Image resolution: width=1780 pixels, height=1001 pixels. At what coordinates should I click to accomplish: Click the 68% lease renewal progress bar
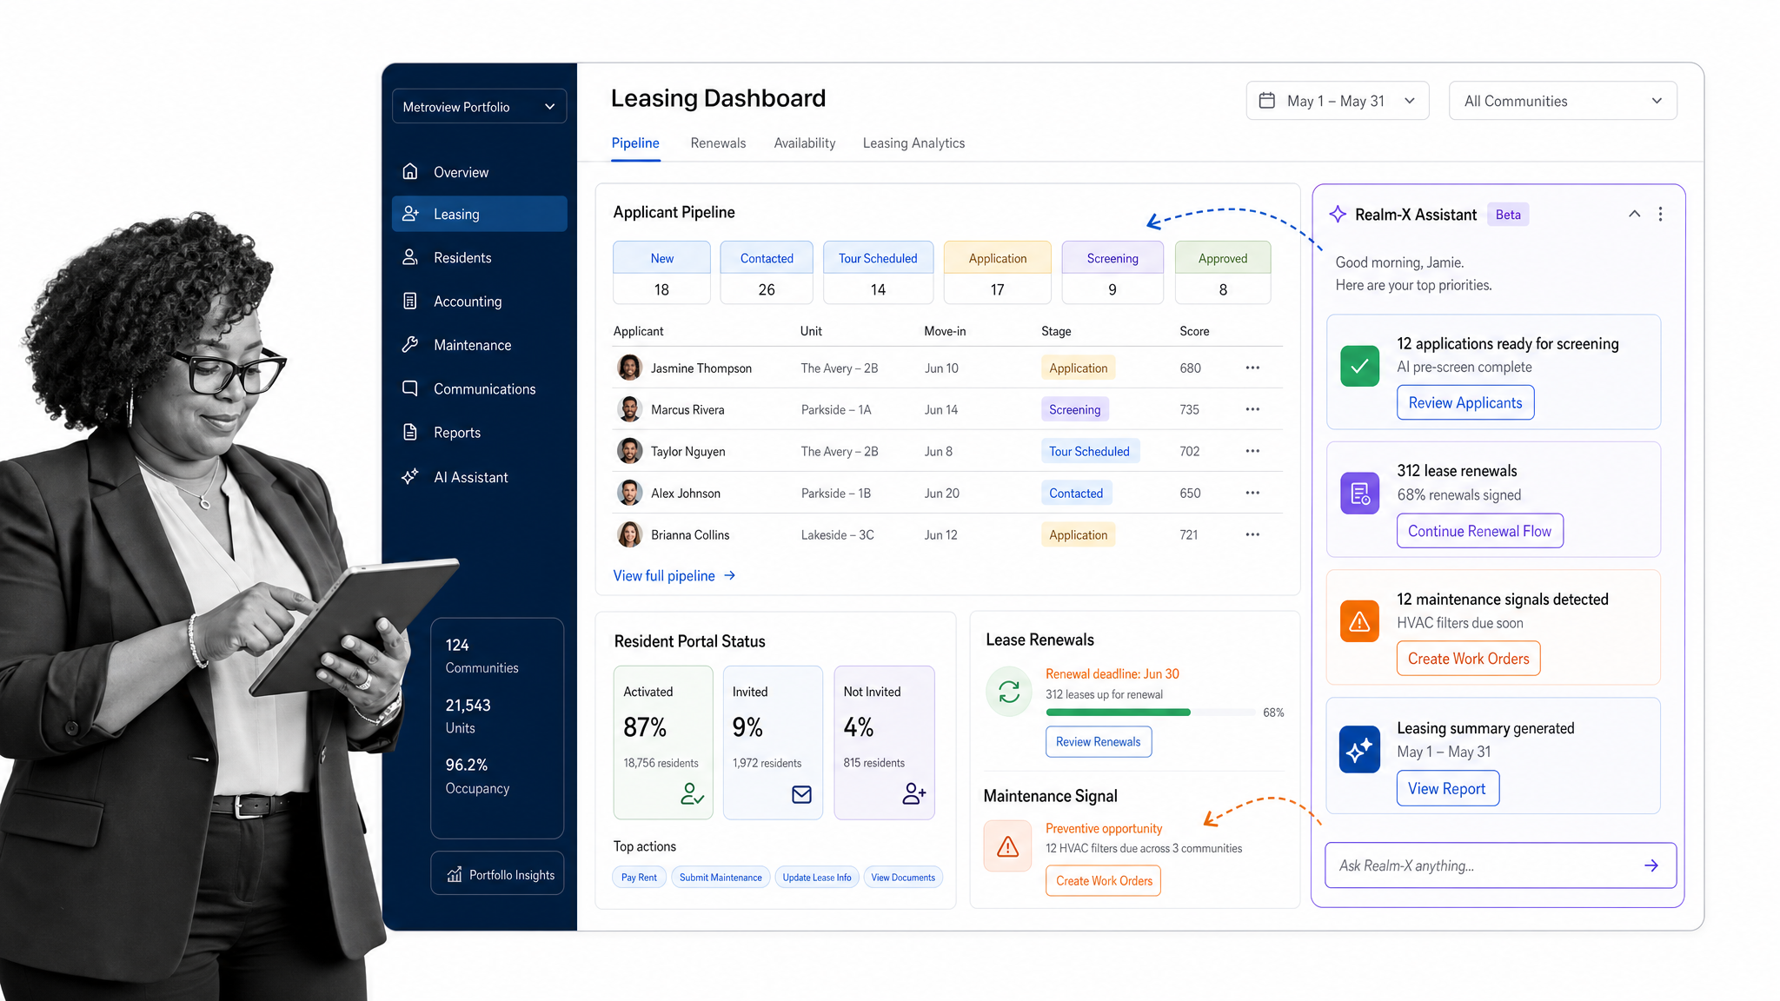click(1151, 713)
